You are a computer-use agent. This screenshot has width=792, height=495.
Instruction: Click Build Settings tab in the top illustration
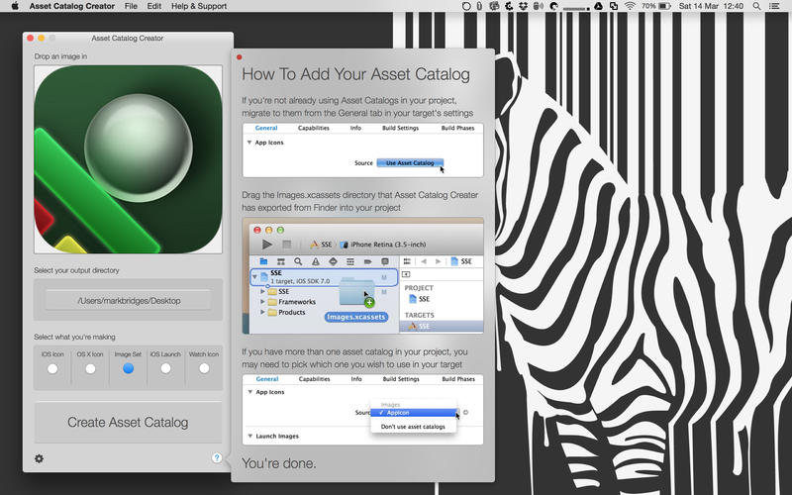pyautogui.click(x=401, y=128)
